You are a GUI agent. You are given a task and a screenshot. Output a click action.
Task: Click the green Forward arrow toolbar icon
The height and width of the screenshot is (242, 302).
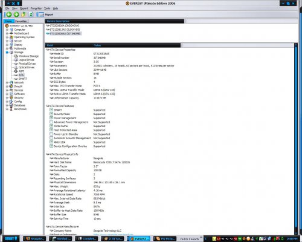click(x=16, y=15)
